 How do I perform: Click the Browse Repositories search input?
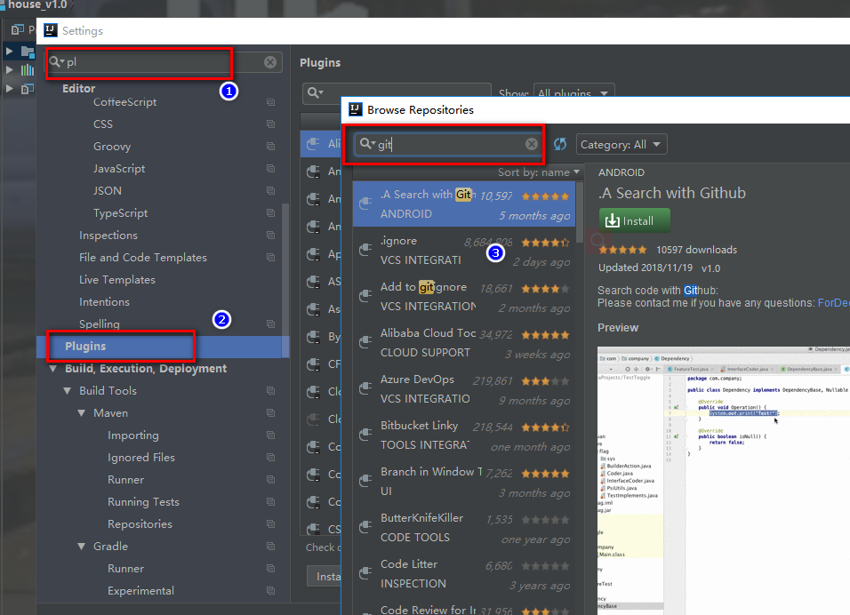(448, 144)
